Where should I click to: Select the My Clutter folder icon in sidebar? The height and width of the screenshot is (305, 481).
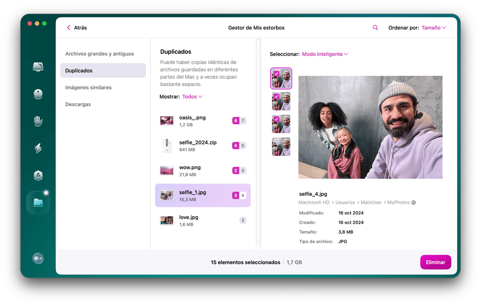38,203
